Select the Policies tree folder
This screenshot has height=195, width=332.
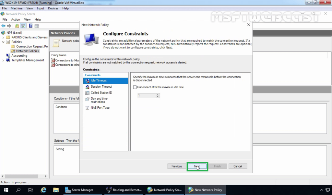[x=17, y=42]
